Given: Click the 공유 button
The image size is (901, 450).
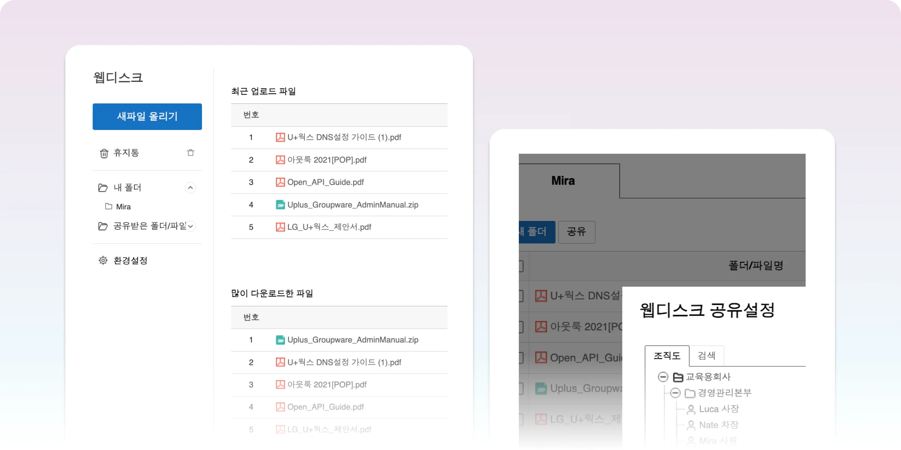Looking at the screenshot, I should tap(576, 232).
